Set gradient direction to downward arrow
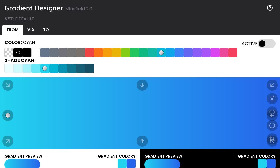280x168 pixels. pos(142,85)
